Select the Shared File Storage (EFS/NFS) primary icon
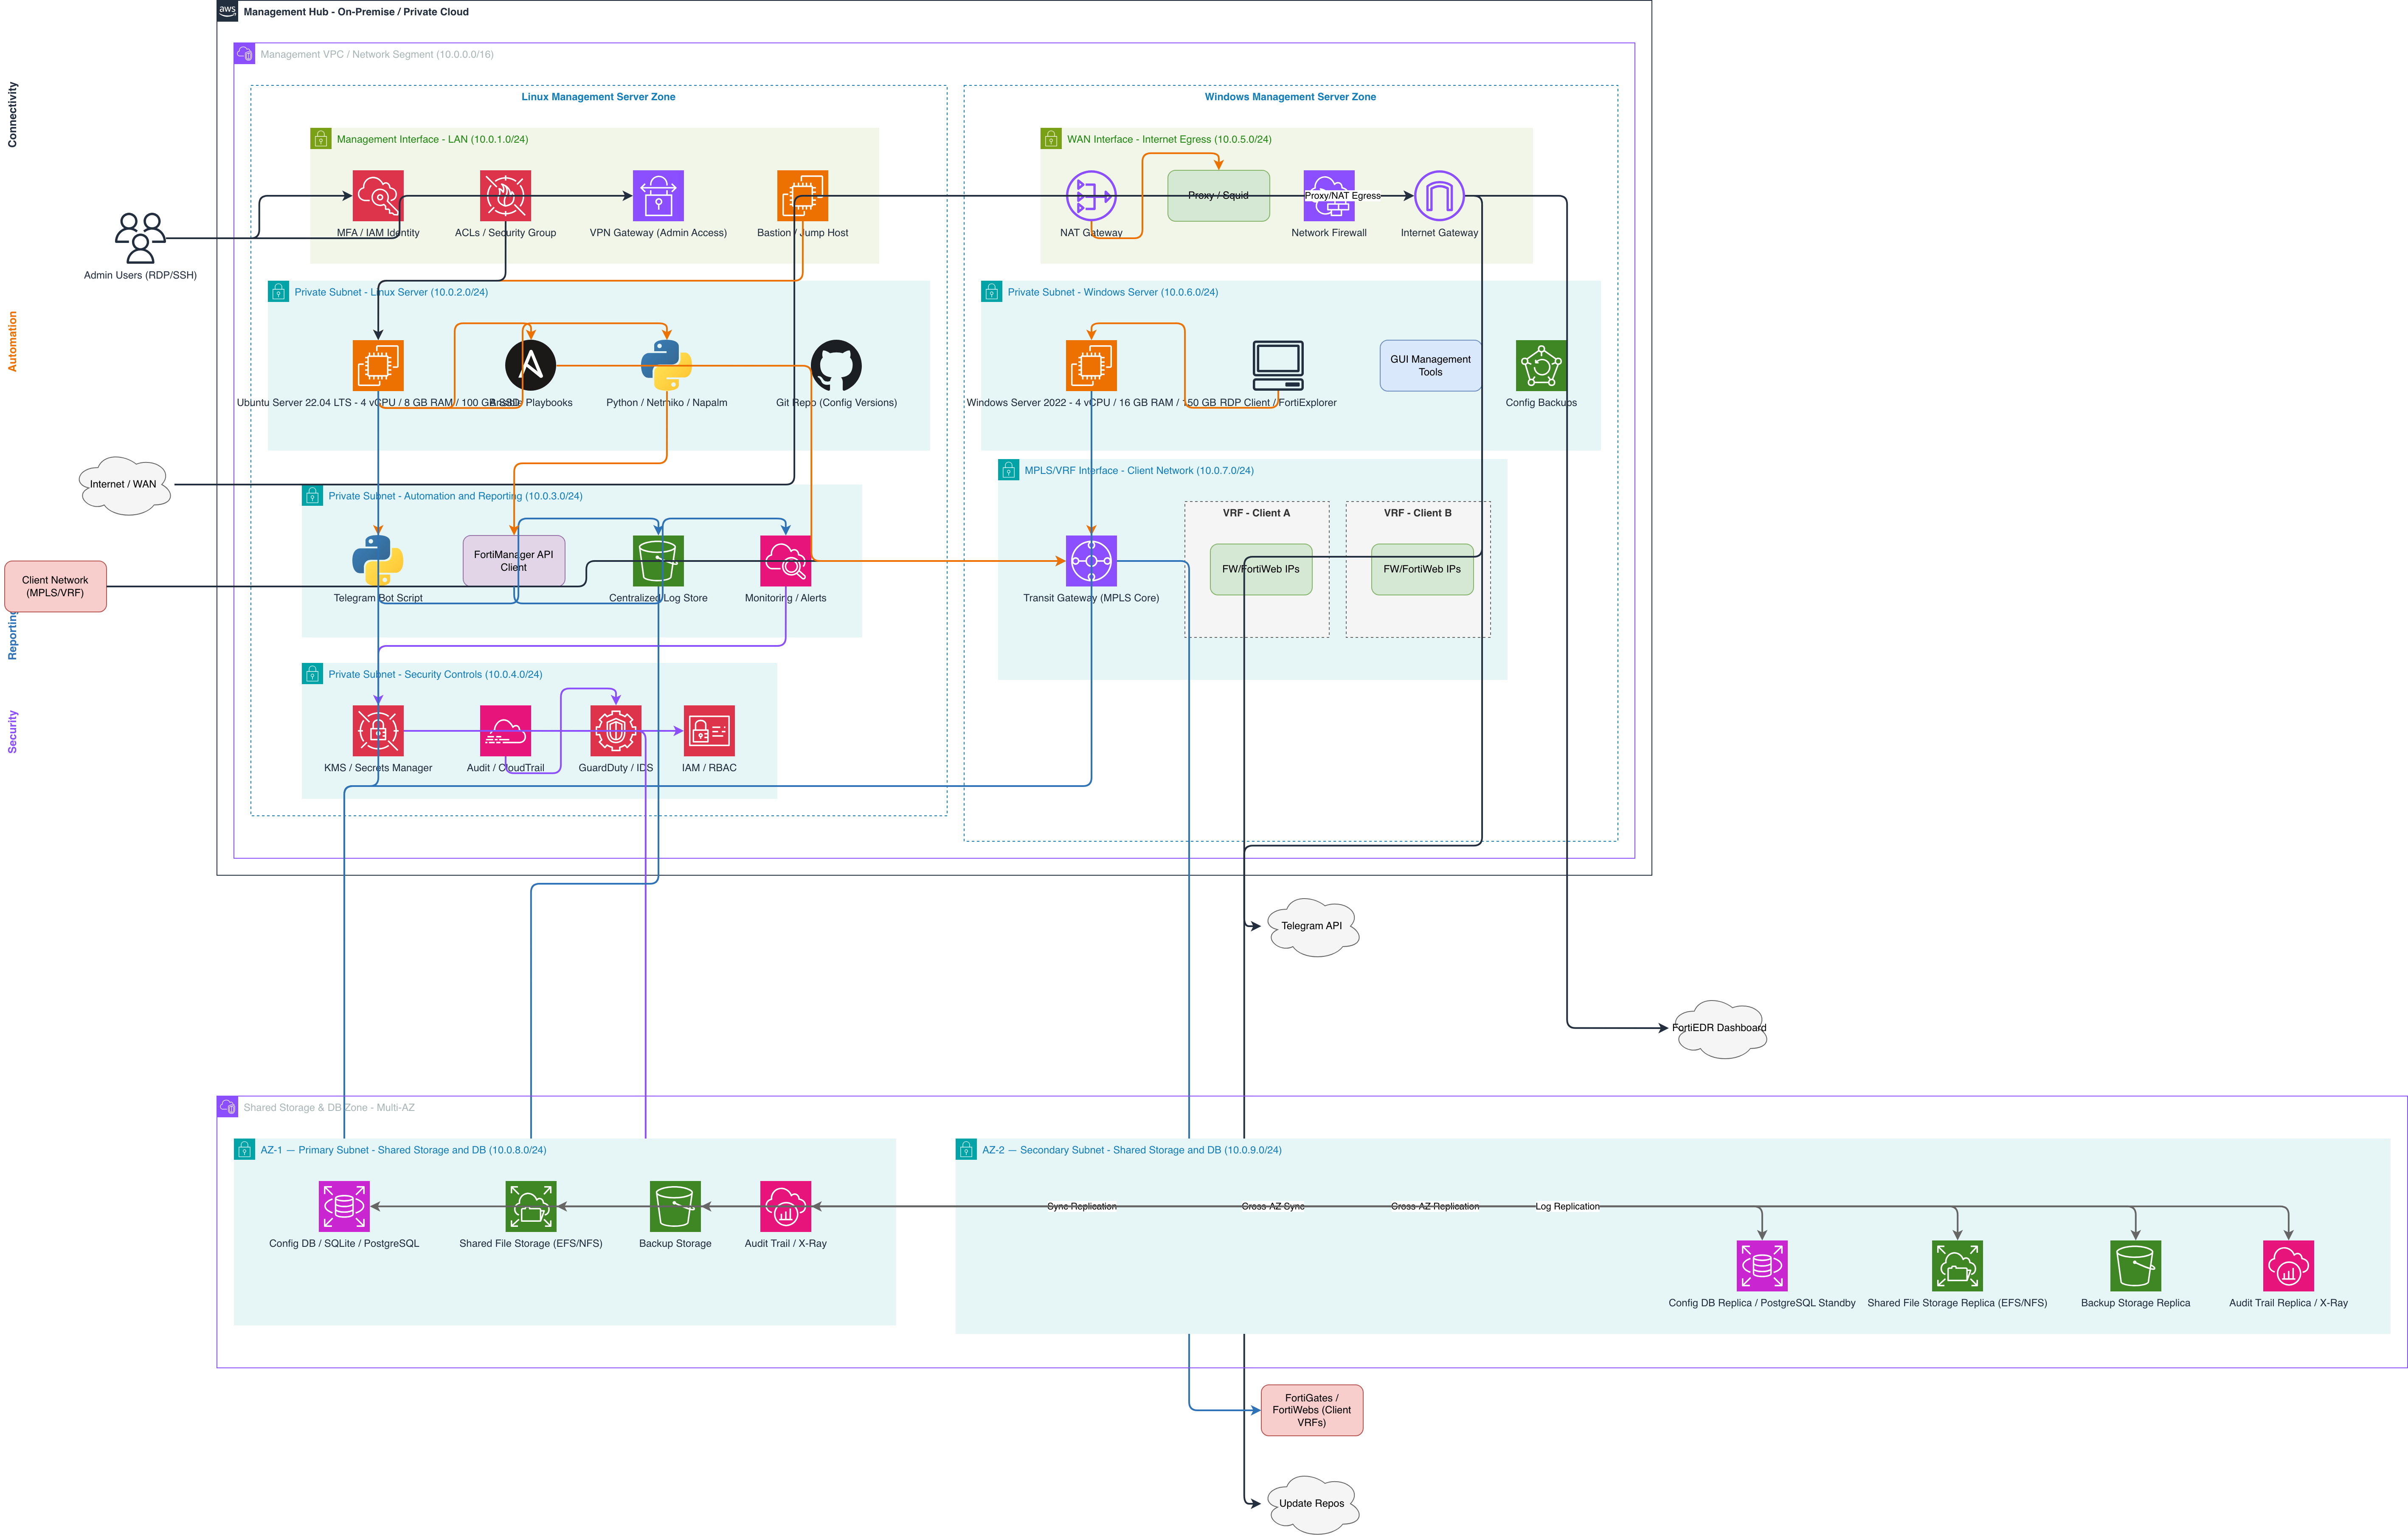Image resolution: width=2408 pixels, height=1539 pixels. click(x=531, y=1206)
